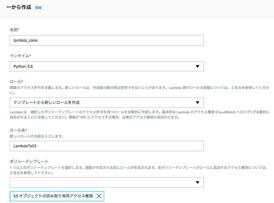
Task: Click the arrow icon of the ポリシーテンプレート dropdown
Action: (198, 182)
